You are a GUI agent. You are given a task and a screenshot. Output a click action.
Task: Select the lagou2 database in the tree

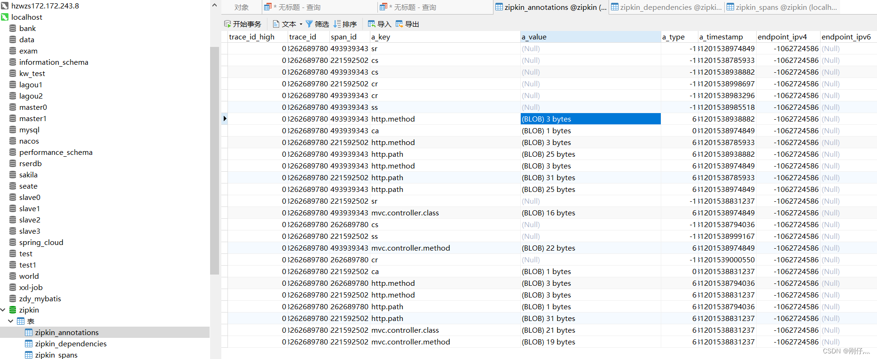click(31, 96)
